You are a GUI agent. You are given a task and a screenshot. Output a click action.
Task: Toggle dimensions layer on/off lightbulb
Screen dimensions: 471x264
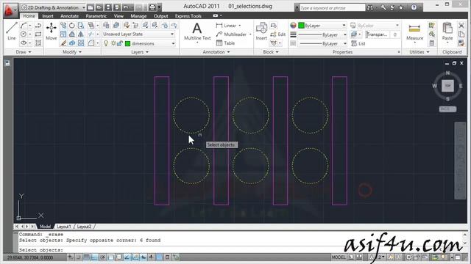click(x=106, y=43)
